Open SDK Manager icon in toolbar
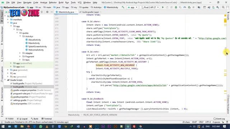The width and height of the screenshot is (230, 129). pyautogui.click(x=218, y=7)
